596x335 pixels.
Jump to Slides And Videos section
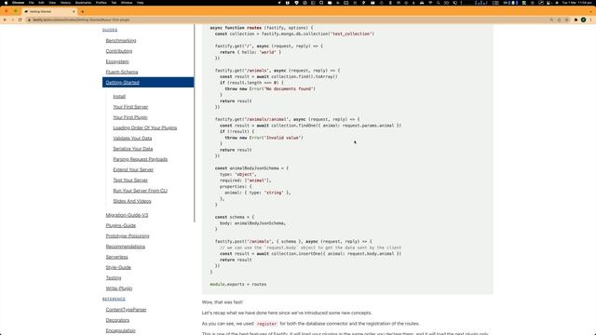pyautogui.click(x=132, y=201)
